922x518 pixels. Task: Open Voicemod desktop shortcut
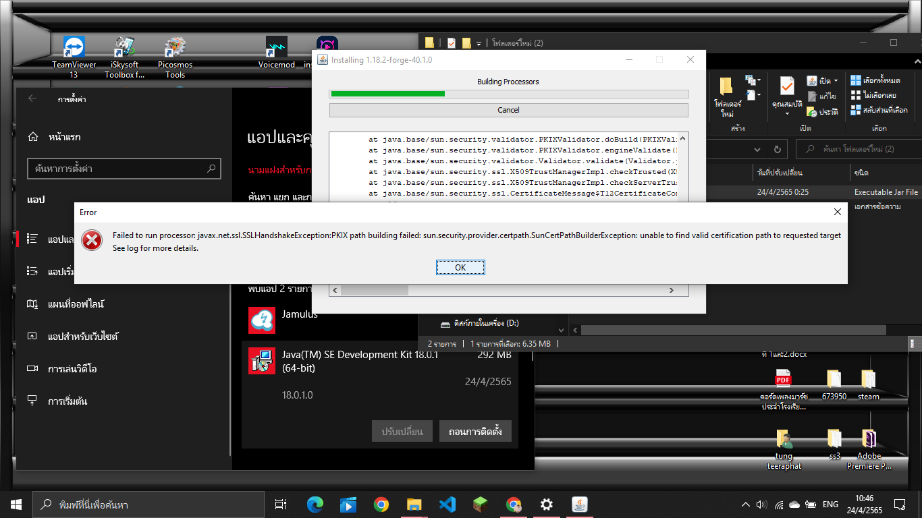277,53
